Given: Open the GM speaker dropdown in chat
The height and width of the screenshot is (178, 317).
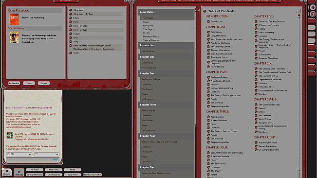Looking at the screenshot, I should pos(19,154).
